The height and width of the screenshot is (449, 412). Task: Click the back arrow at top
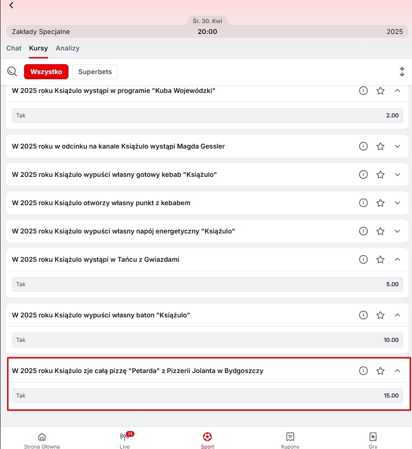click(11, 6)
